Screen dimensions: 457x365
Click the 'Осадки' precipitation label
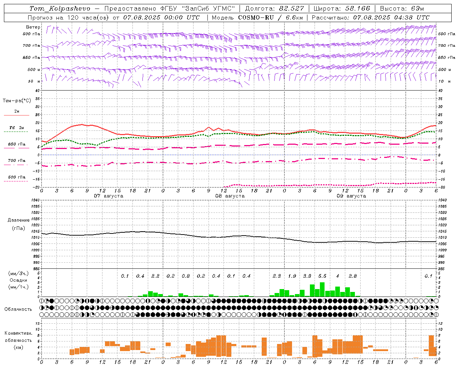[18, 280]
